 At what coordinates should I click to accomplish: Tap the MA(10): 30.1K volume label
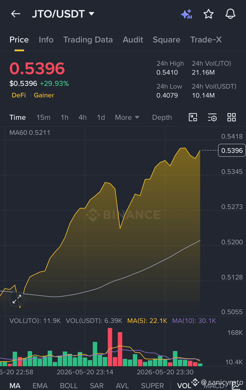point(194,321)
